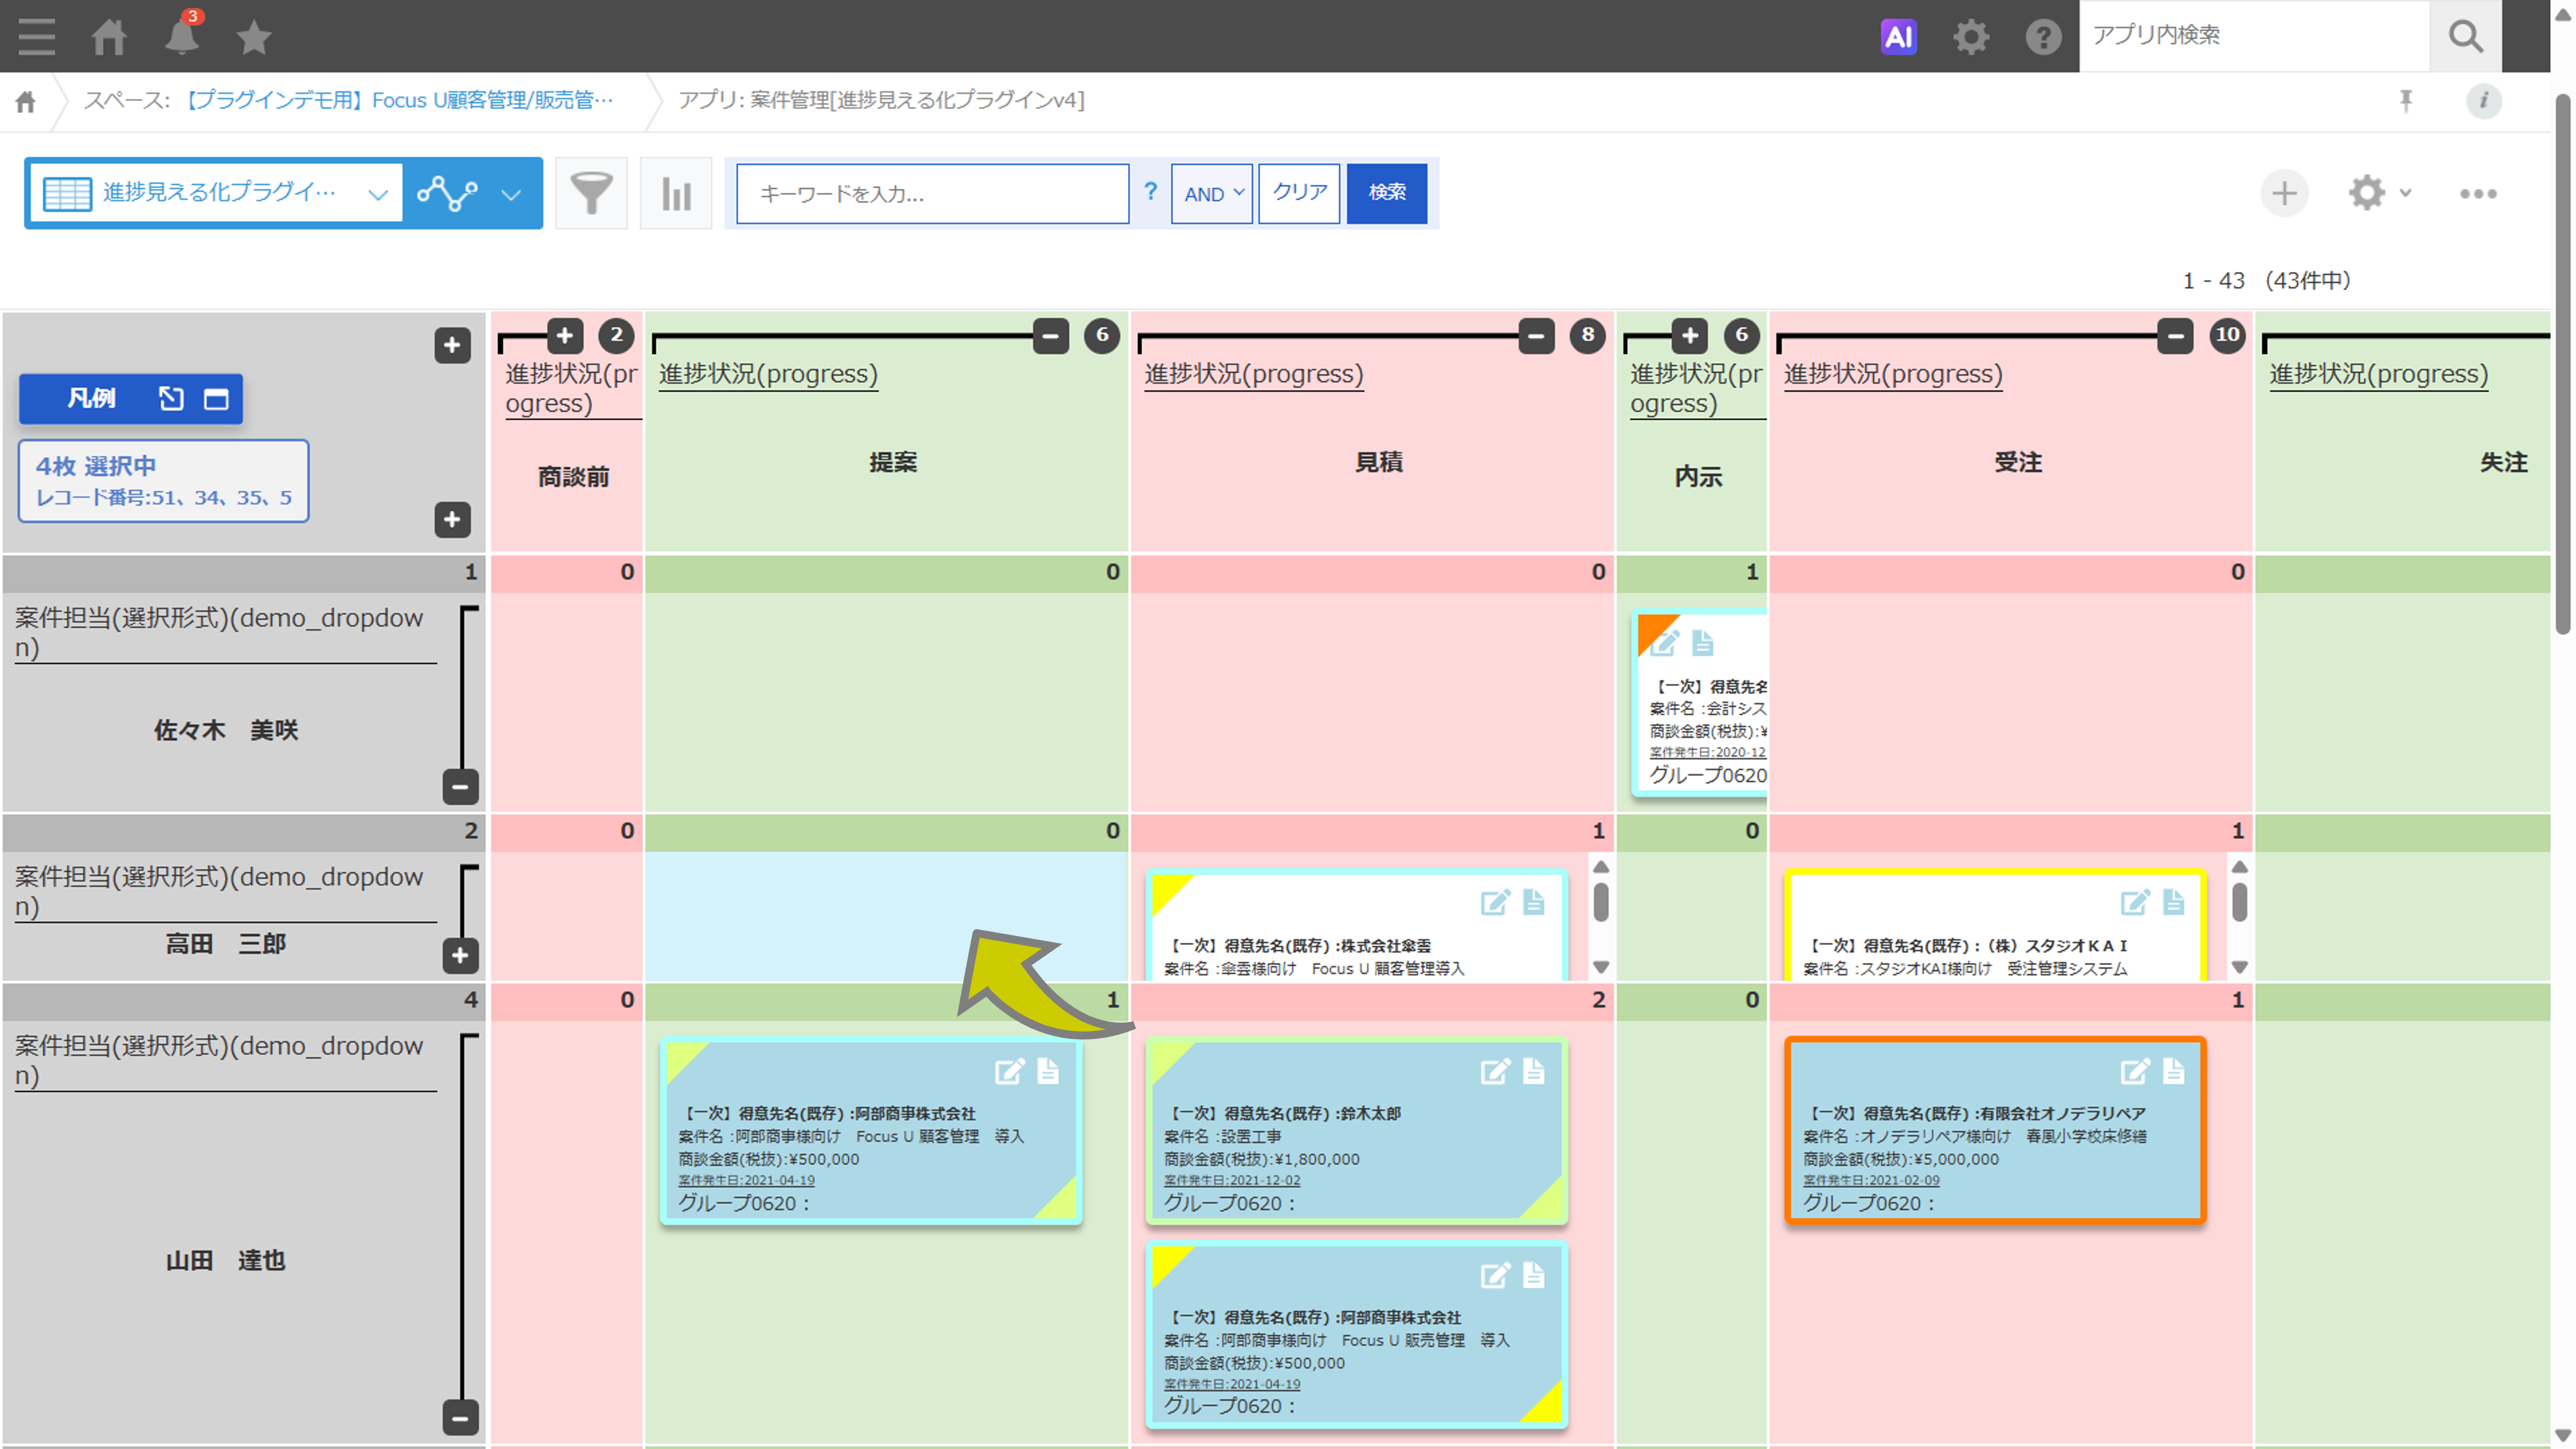Click the partially visible 内示 card

[x=1700, y=704]
